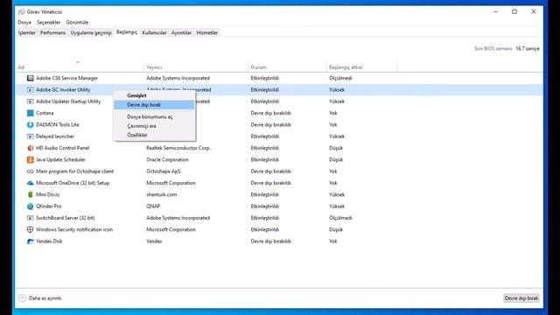Click the shenturk.com publisher cell
The height and width of the screenshot is (315, 560).
point(161,194)
